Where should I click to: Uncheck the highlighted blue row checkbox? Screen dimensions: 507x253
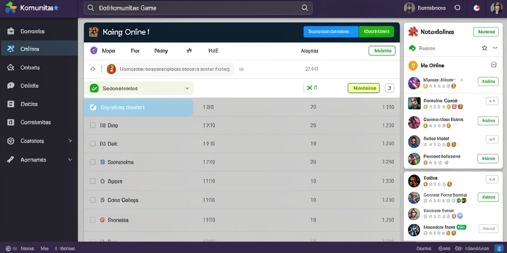93,107
